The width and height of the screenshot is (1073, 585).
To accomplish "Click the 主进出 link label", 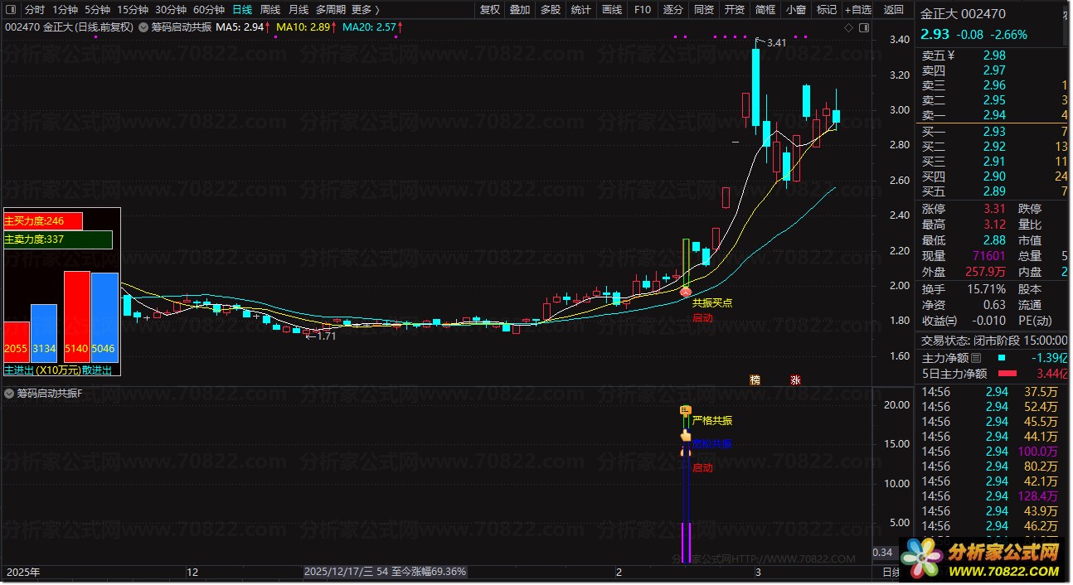I will pos(20,370).
